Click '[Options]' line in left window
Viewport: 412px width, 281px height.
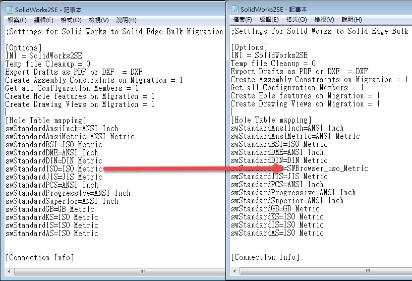24,48
